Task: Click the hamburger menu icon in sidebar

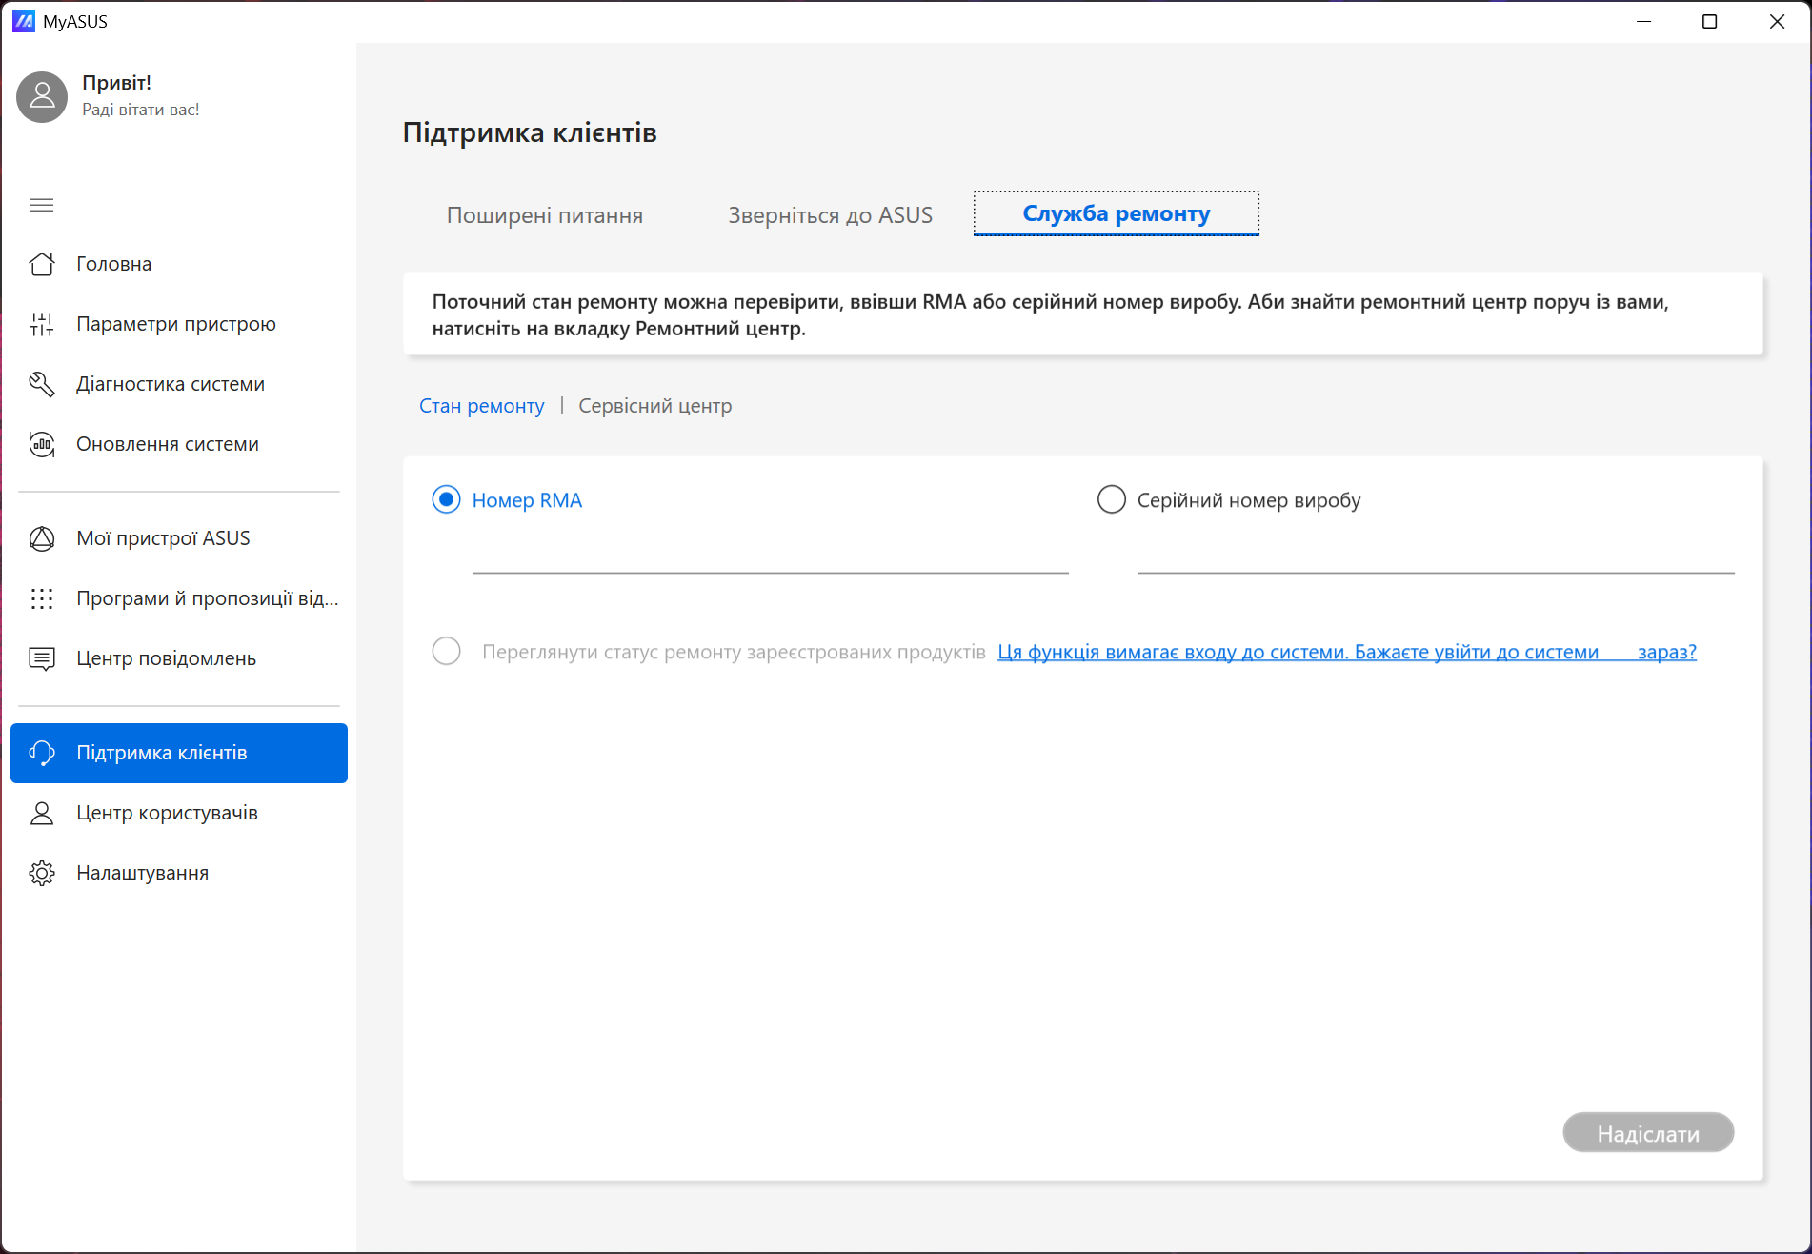Action: click(x=42, y=205)
